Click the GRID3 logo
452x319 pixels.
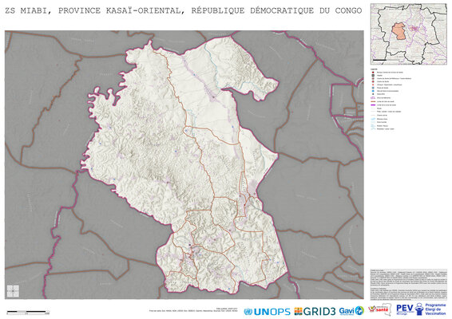click(x=315, y=311)
